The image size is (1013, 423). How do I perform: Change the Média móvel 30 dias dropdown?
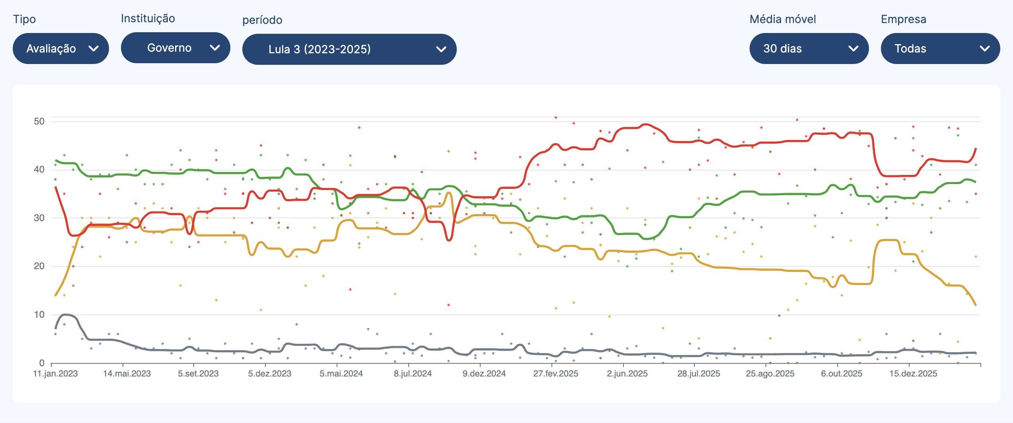(808, 49)
